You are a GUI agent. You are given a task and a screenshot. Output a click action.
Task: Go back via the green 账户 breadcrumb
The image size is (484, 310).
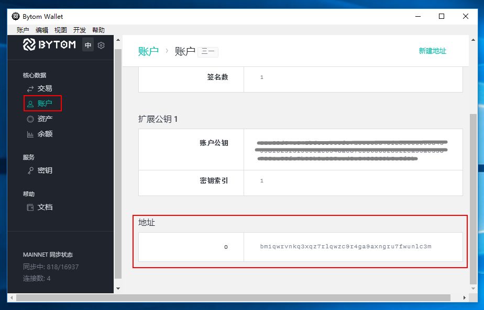click(148, 51)
